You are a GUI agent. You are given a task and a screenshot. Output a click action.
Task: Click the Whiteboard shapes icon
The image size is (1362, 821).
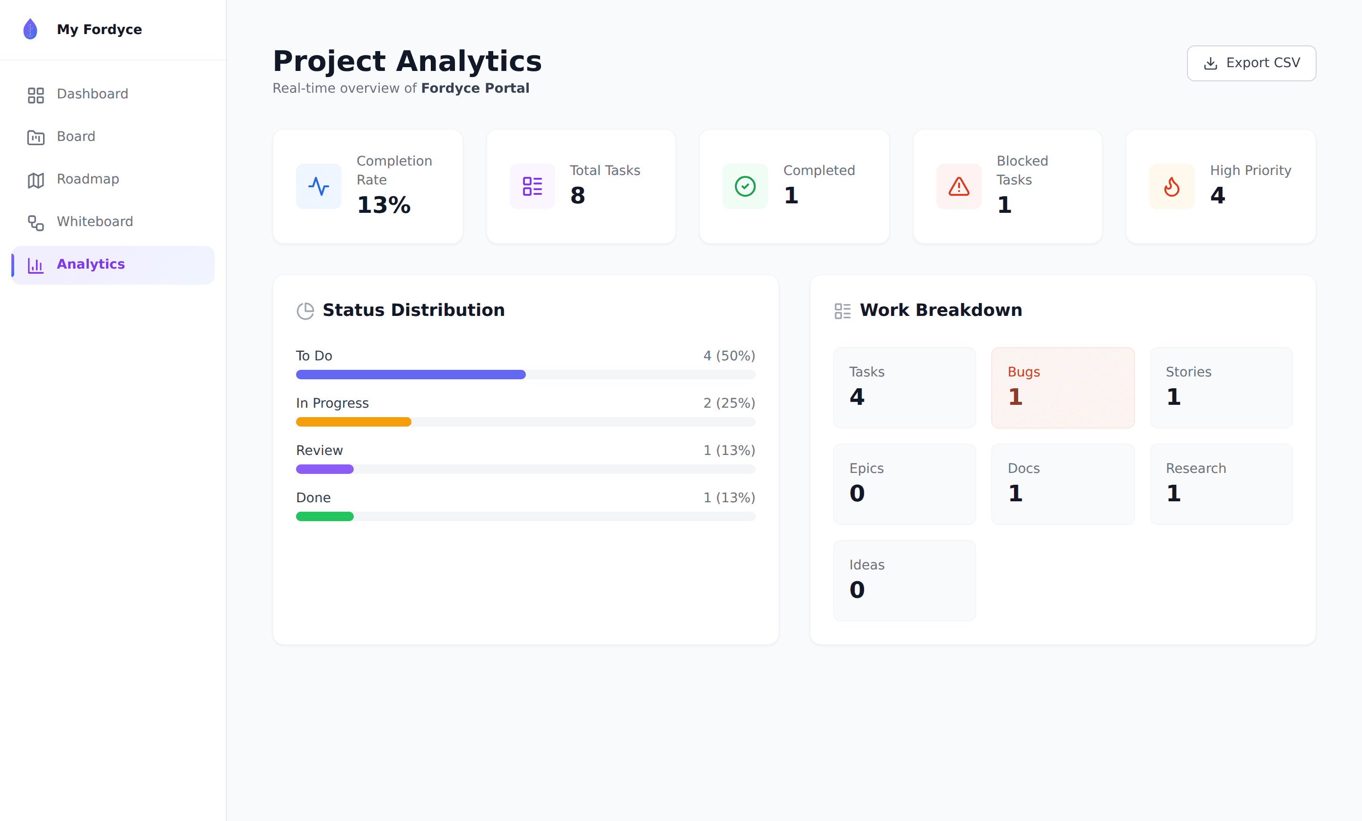coord(36,222)
